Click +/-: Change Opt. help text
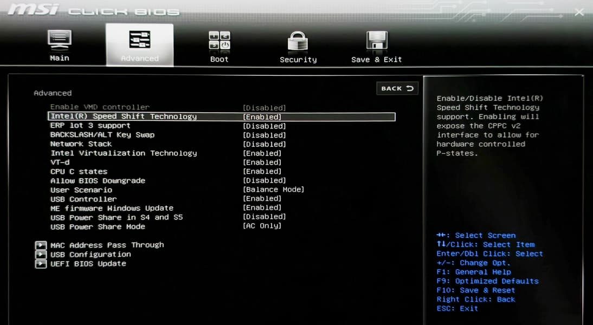The image size is (593, 325). coord(474,263)
